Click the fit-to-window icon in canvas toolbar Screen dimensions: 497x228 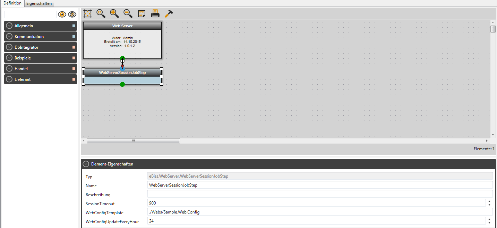(88, 13)
